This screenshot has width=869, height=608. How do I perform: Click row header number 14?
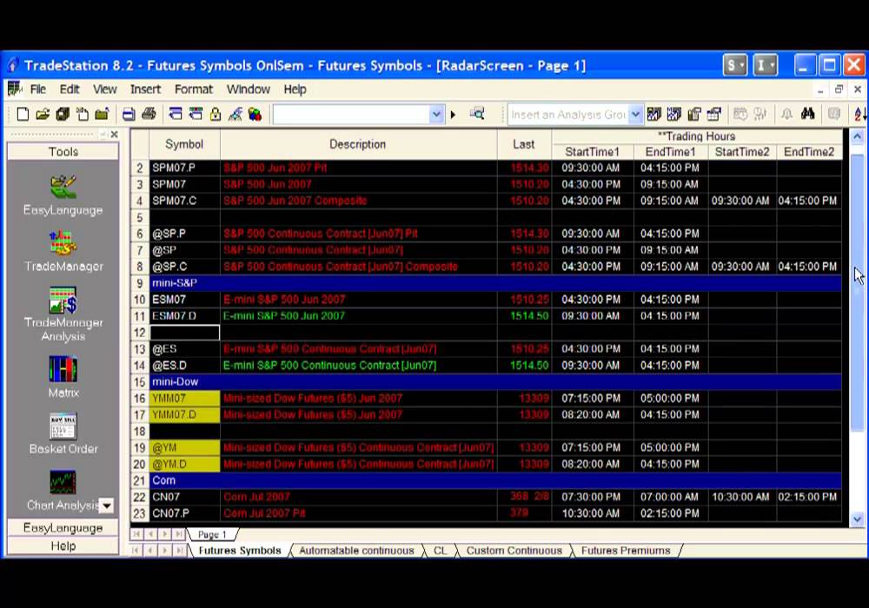click(140, 366)
